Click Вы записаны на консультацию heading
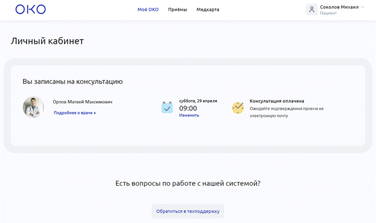Screen dimensions: 376x223 (x=72, y=81)
